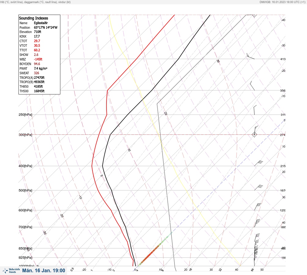The width and height of the screenshot is (307, 275).
Task: Click the TROPO(B) value 49365ft
Action: tap(39, 82)
